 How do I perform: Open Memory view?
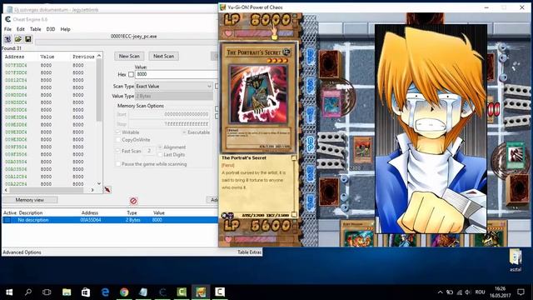(x=30, y=200)
